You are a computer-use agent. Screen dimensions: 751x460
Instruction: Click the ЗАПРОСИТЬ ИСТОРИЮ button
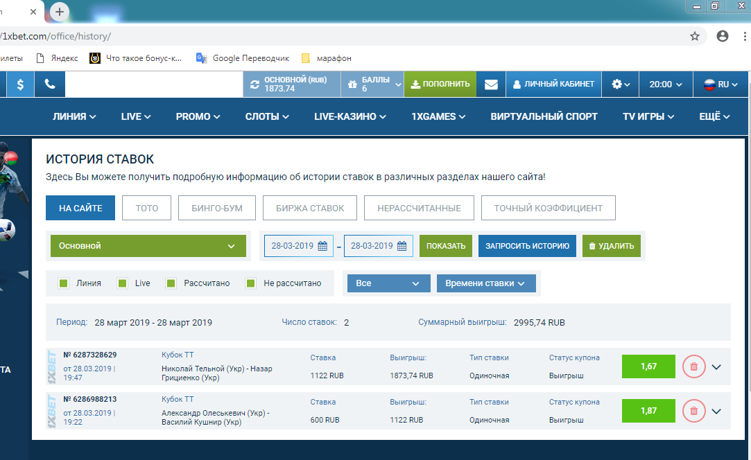point(527,246)
